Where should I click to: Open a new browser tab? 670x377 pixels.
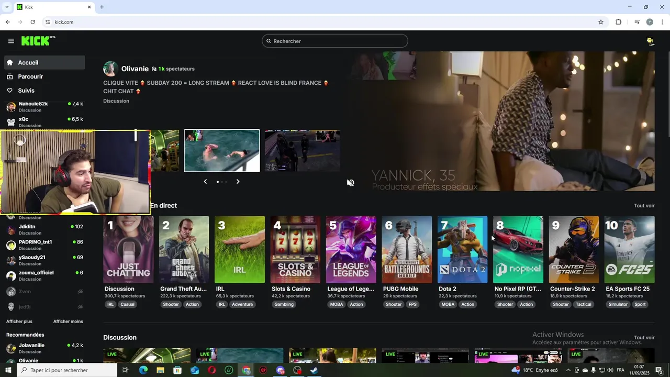click(102, 7)
